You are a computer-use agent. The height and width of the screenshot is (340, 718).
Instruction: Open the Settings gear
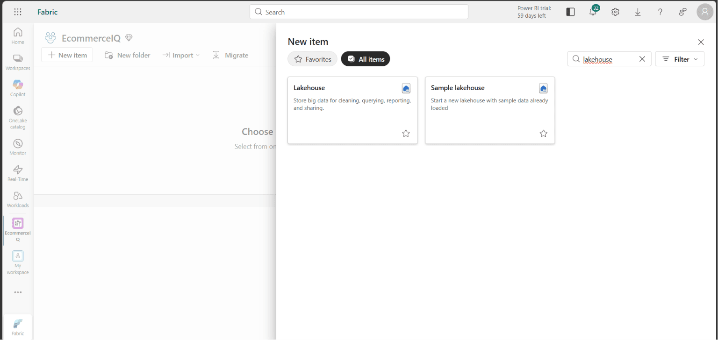point(615,12)
